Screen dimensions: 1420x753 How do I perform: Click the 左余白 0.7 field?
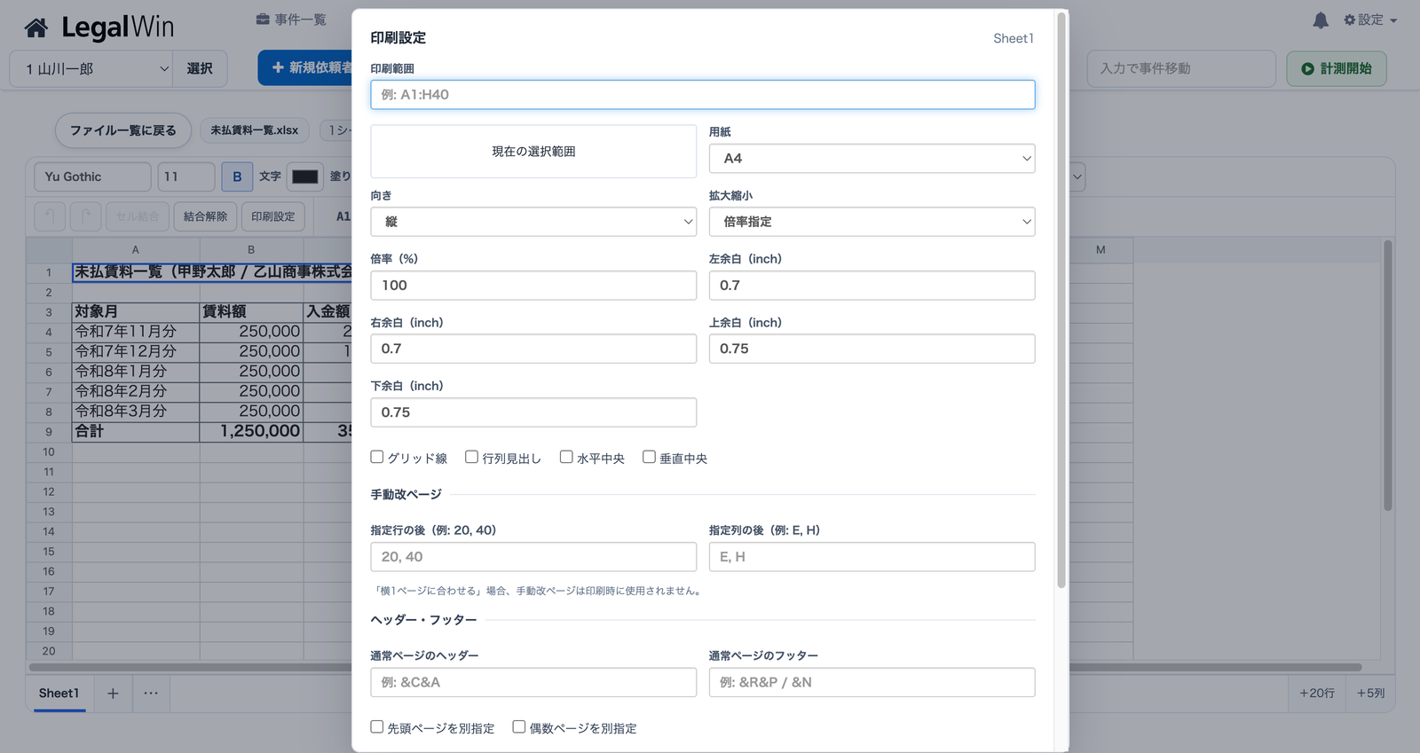pyautogui.click(x=872, y=286)
